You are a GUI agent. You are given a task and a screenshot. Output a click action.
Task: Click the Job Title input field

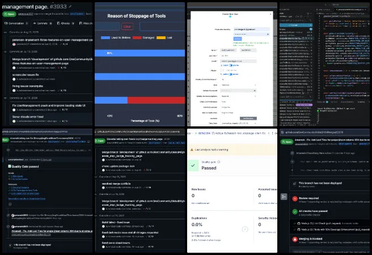tap(238, 56)
